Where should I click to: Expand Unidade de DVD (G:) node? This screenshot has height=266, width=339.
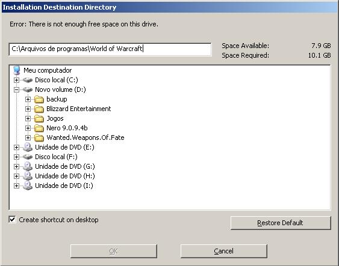click(x=16, y=166)
